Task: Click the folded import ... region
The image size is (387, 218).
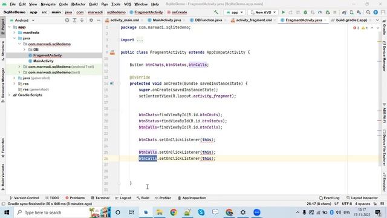Action: [140, 40]
